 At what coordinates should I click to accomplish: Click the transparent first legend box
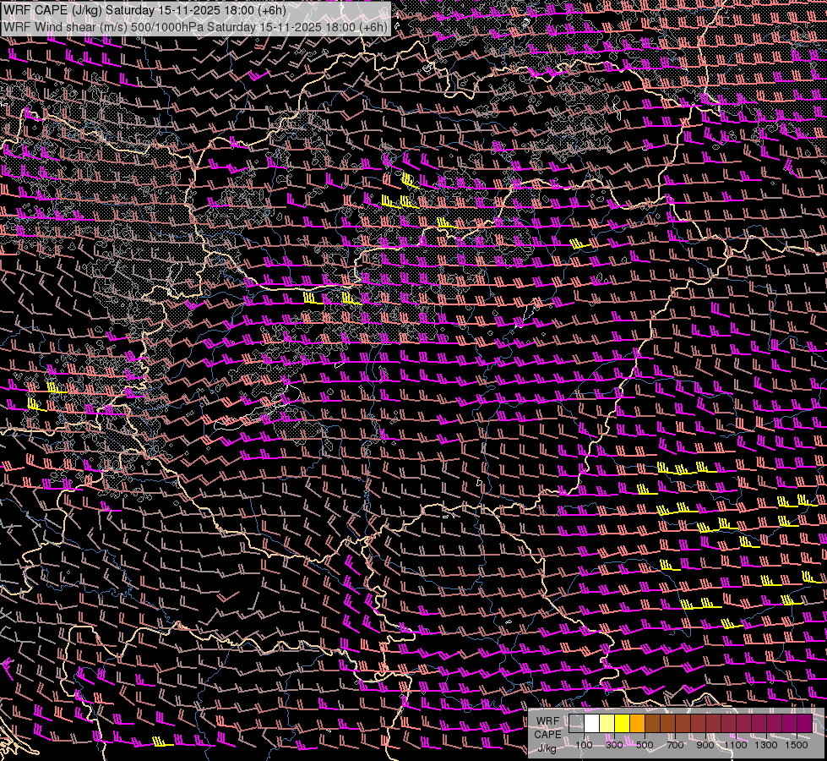point(576,724)
